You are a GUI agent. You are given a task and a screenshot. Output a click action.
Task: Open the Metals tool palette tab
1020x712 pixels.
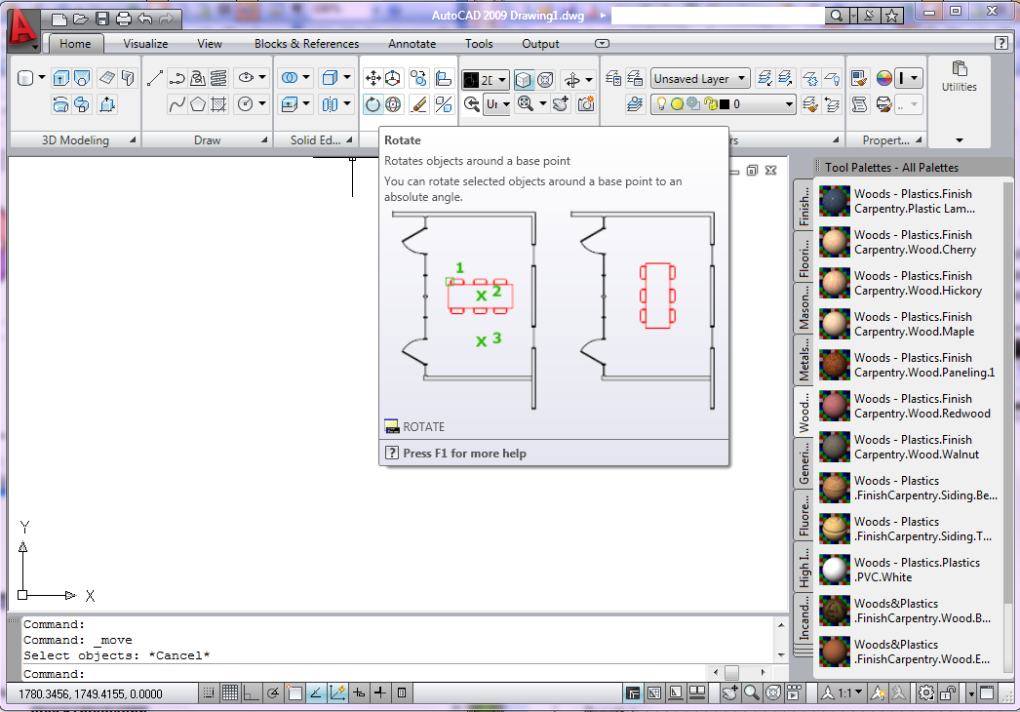click(804, 360)
